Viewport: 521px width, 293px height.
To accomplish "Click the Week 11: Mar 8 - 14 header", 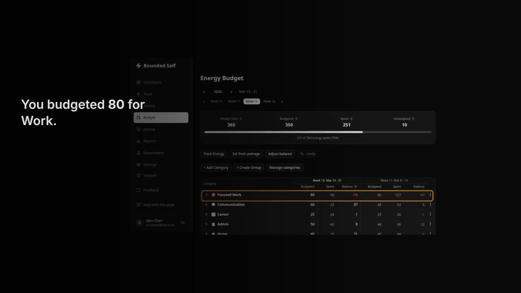I will [394, 180].
